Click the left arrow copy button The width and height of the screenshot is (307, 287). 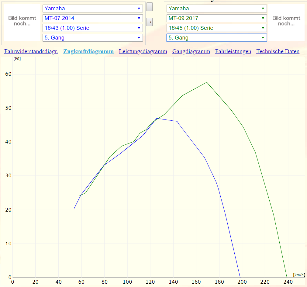point(150,22)
